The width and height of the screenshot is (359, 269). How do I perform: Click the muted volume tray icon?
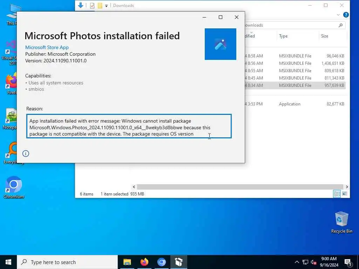click(x=313, y=262)
